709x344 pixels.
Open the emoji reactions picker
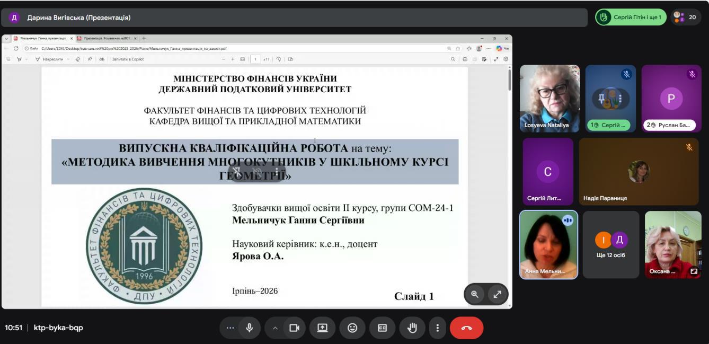(x=352, y=328)
